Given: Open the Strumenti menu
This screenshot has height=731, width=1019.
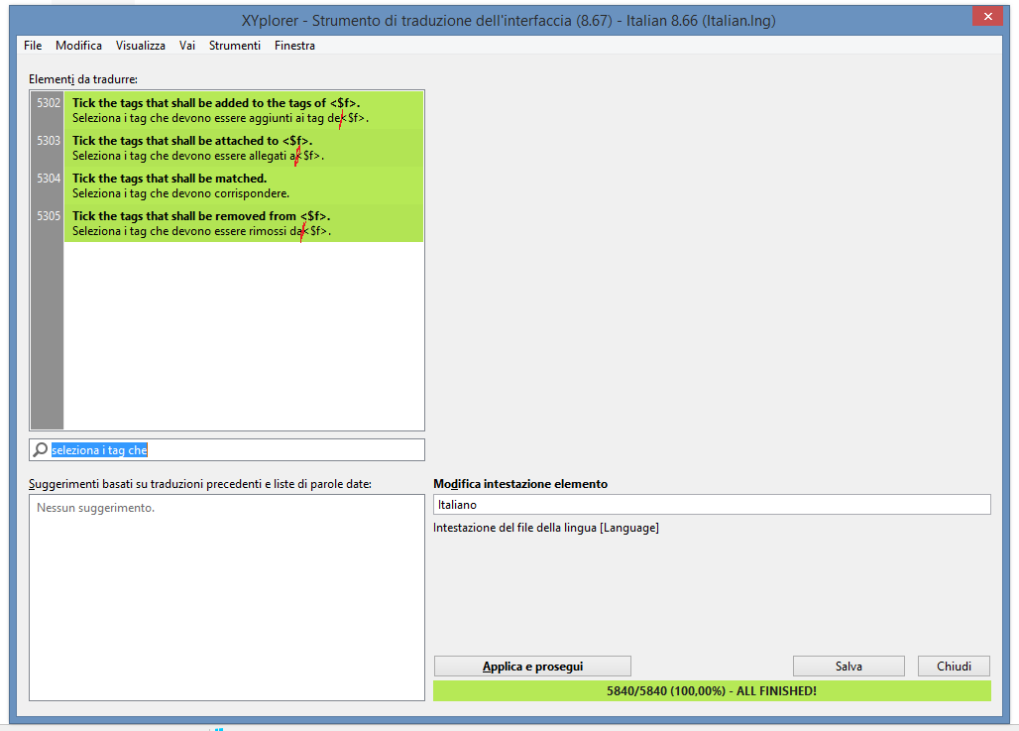Looking at the screenshot, I should tap(235, 46).
